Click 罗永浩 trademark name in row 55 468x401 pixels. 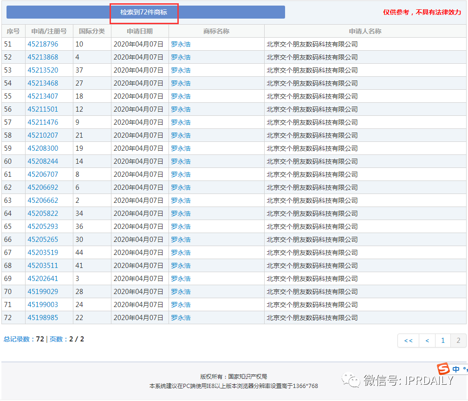tap(181, 96)
